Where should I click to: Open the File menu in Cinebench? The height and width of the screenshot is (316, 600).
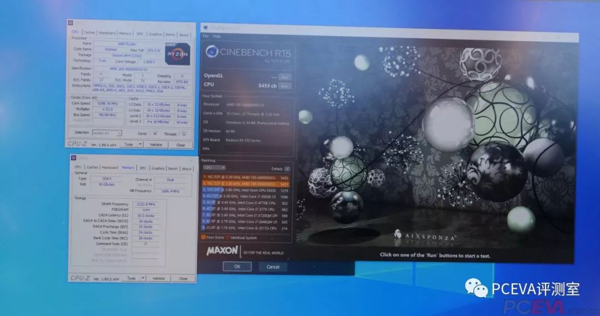click(x=206, y=36)
